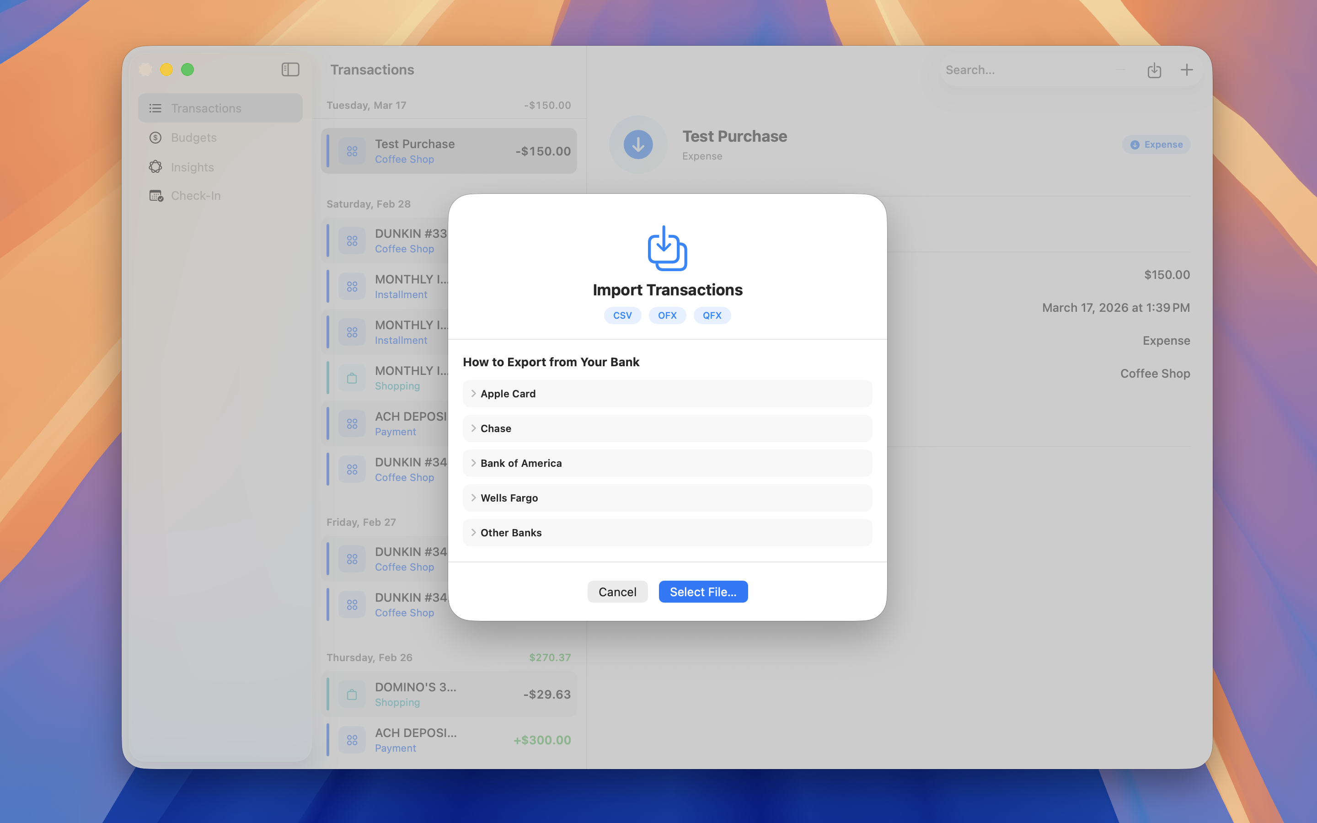Click the $150.00 amount in details

(x=1167, y=274)
